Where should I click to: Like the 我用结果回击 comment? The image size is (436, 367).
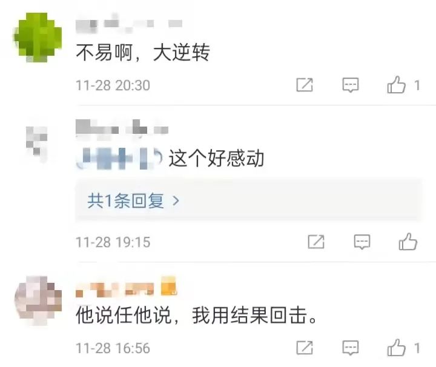click(x=396, y=347)
